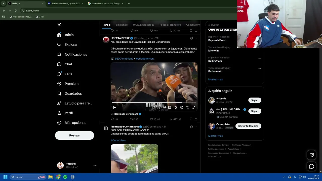Viewport: 322px width, 181px height.
Task: Follow Nicolás @Nico_Diaz22
Action: tap(255, 100)
